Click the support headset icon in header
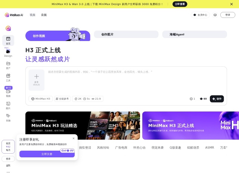This screenshot has width=239, height=179. tap(215, 15)
